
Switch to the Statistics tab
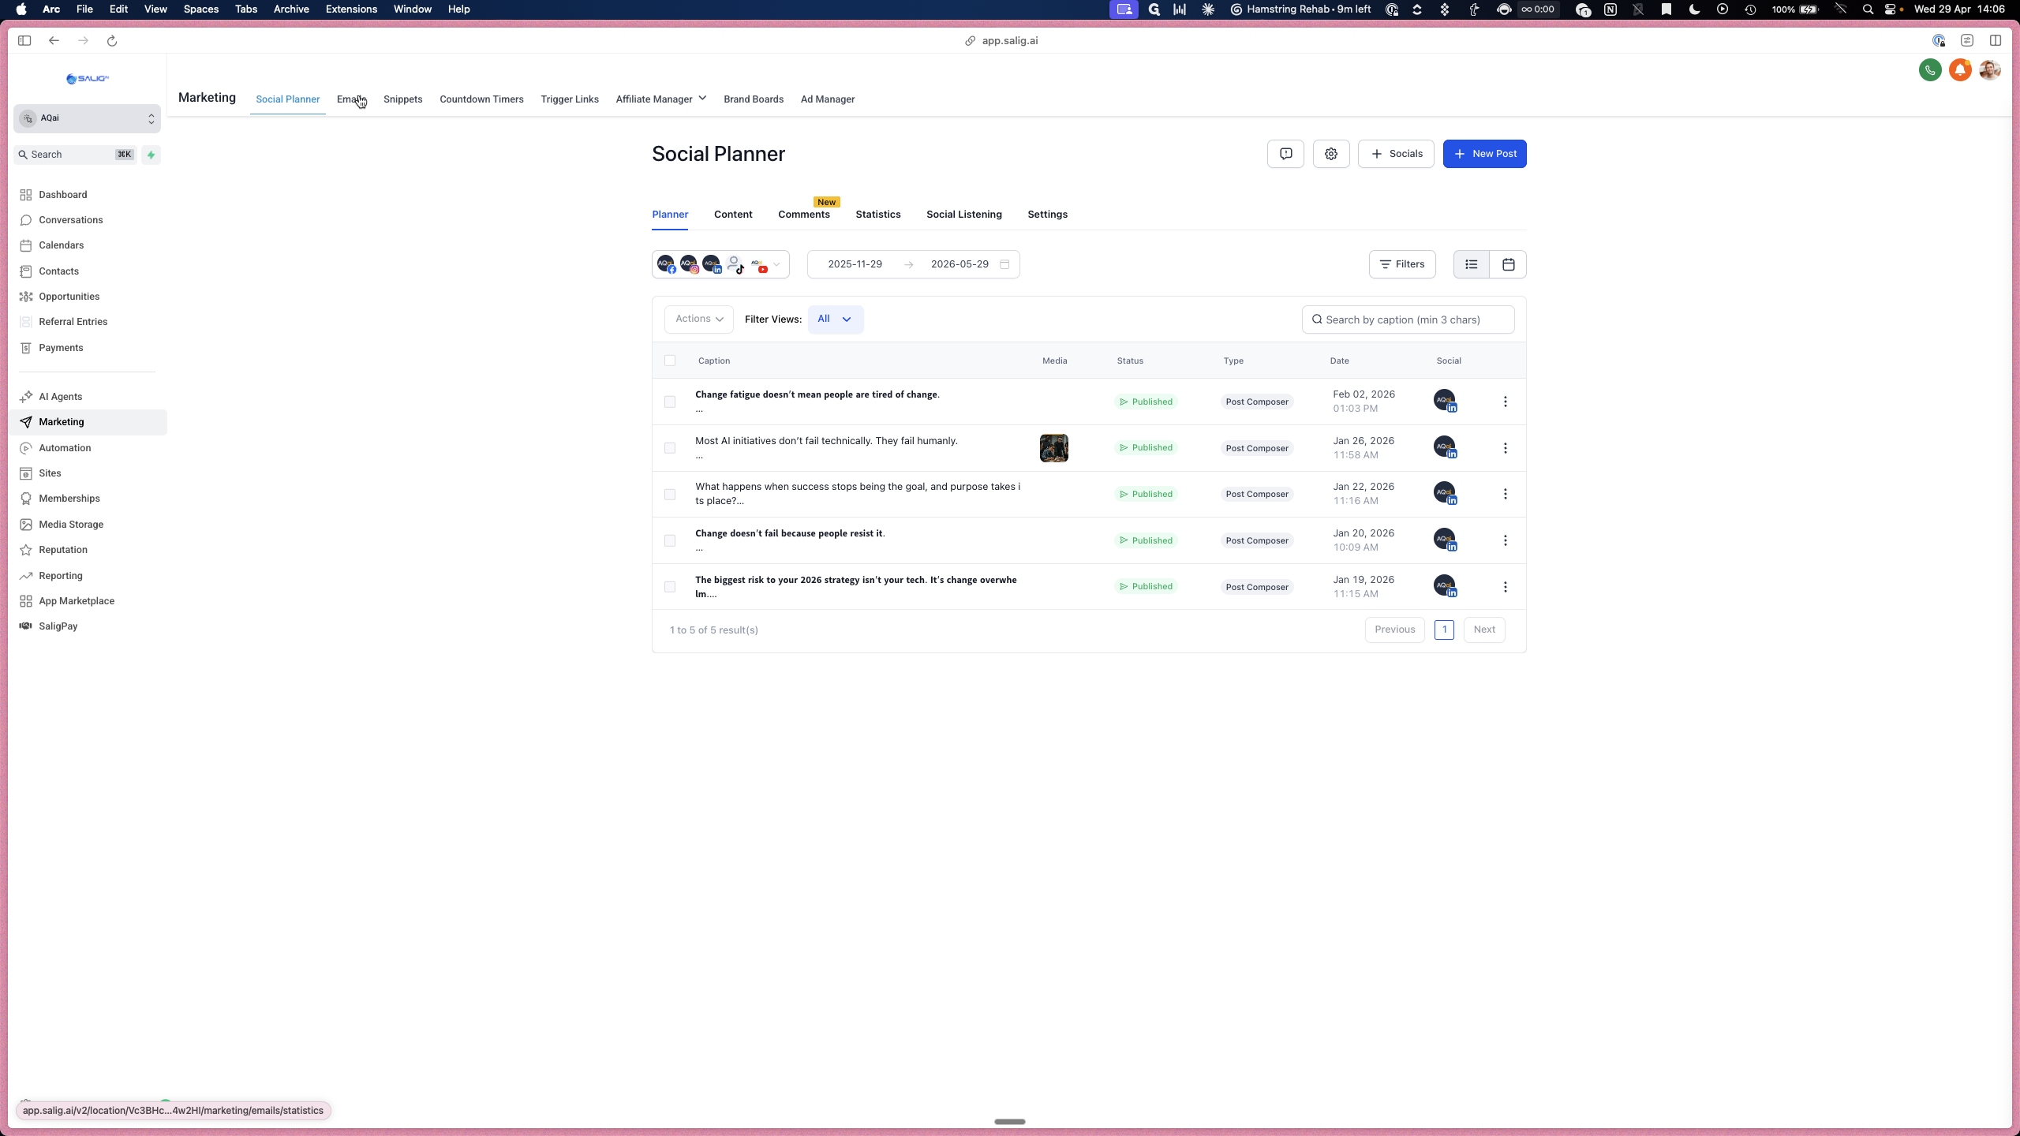pyautogui.click(x=878, y=215)
